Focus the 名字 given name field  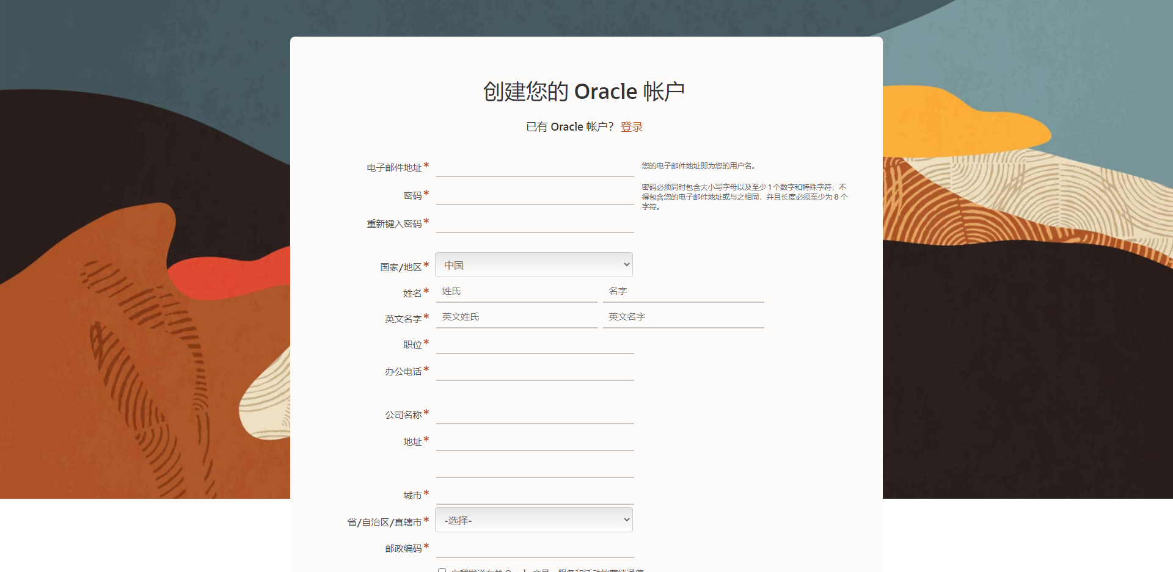click(x=684, y=292)
